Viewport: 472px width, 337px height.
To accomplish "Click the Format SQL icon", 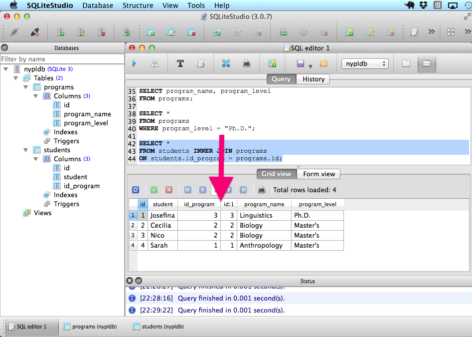I will coord(180,63).
